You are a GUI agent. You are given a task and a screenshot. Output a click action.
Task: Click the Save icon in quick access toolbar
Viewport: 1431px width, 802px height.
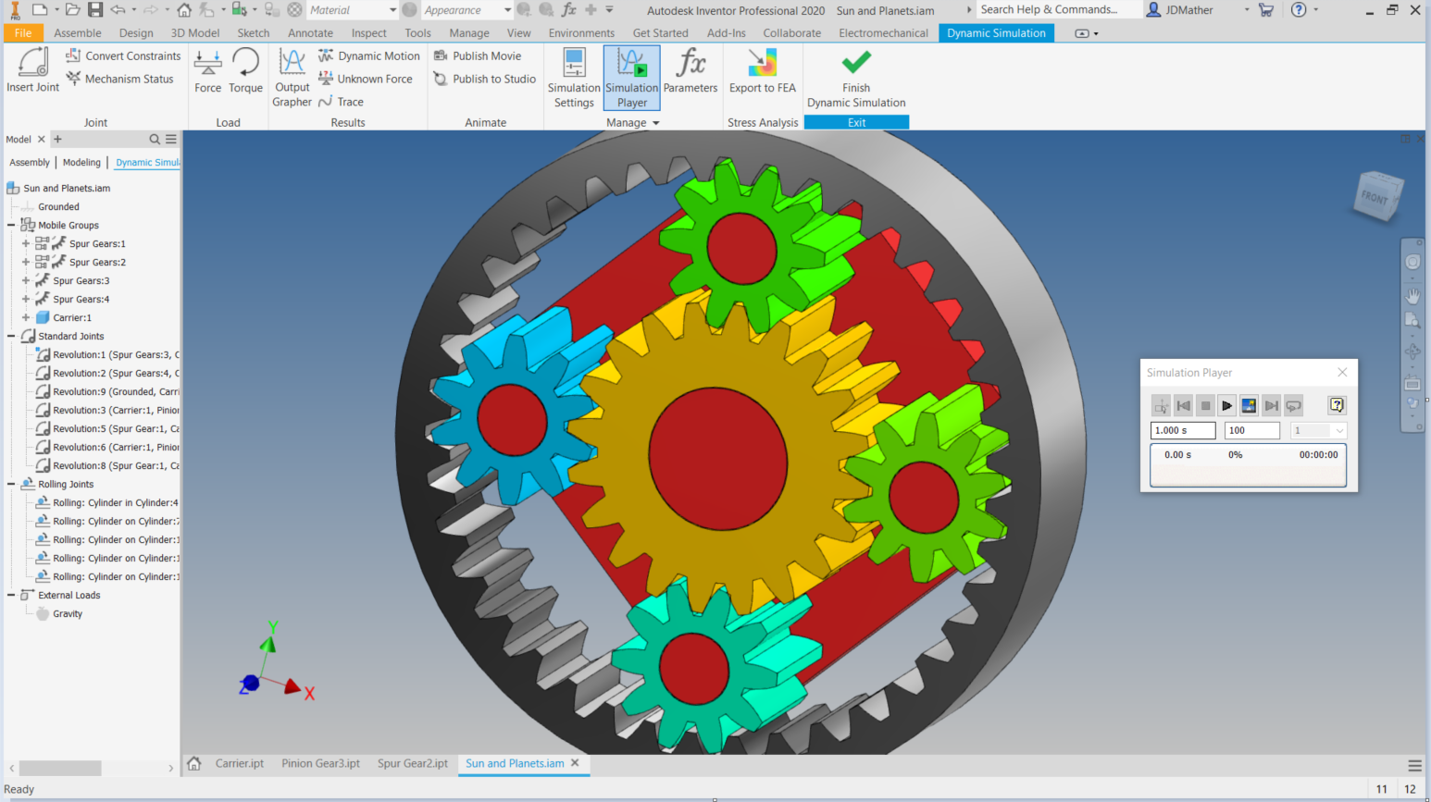[95, 10]
